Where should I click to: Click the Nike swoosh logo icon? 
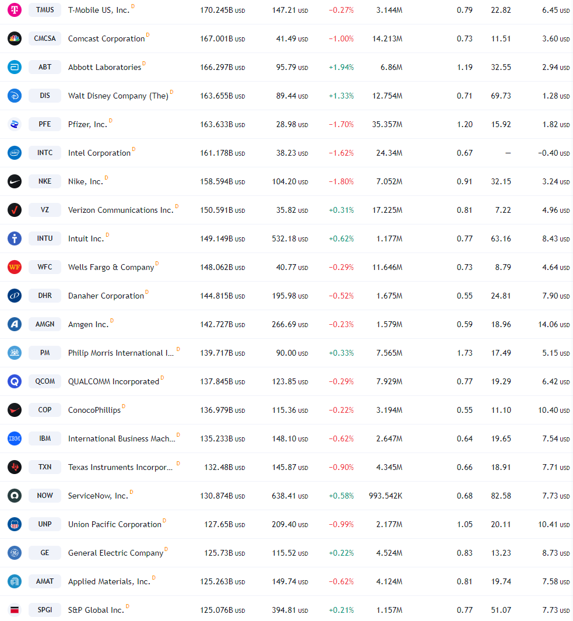point(15,181)
